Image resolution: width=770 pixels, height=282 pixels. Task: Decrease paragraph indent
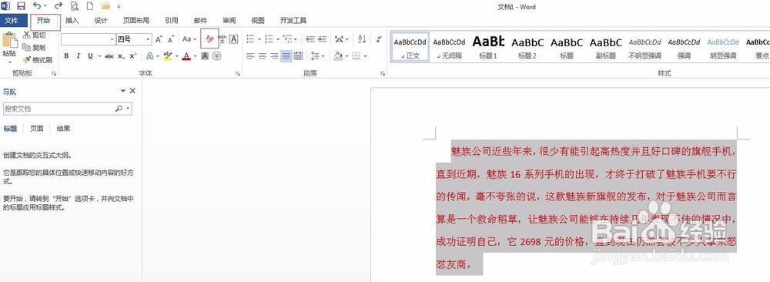(310, 39)
